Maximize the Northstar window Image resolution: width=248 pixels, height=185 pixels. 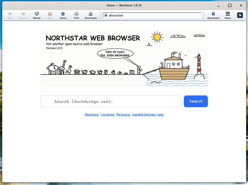point(230,6)
